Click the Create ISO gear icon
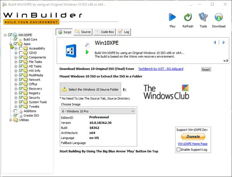The width and height of the screenshot is (232, 177). tap(21, 116)
